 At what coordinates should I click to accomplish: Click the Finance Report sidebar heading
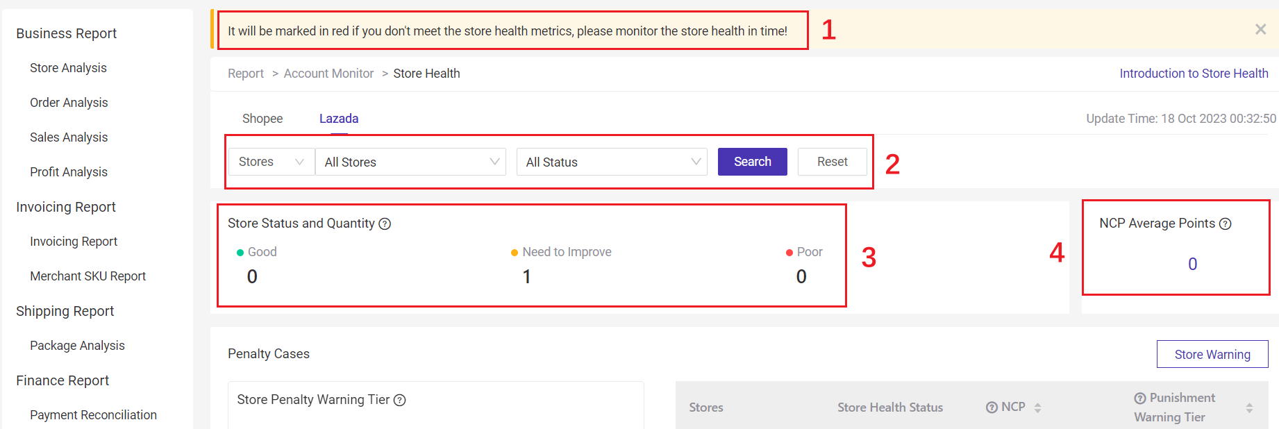[x=62, y=380]
